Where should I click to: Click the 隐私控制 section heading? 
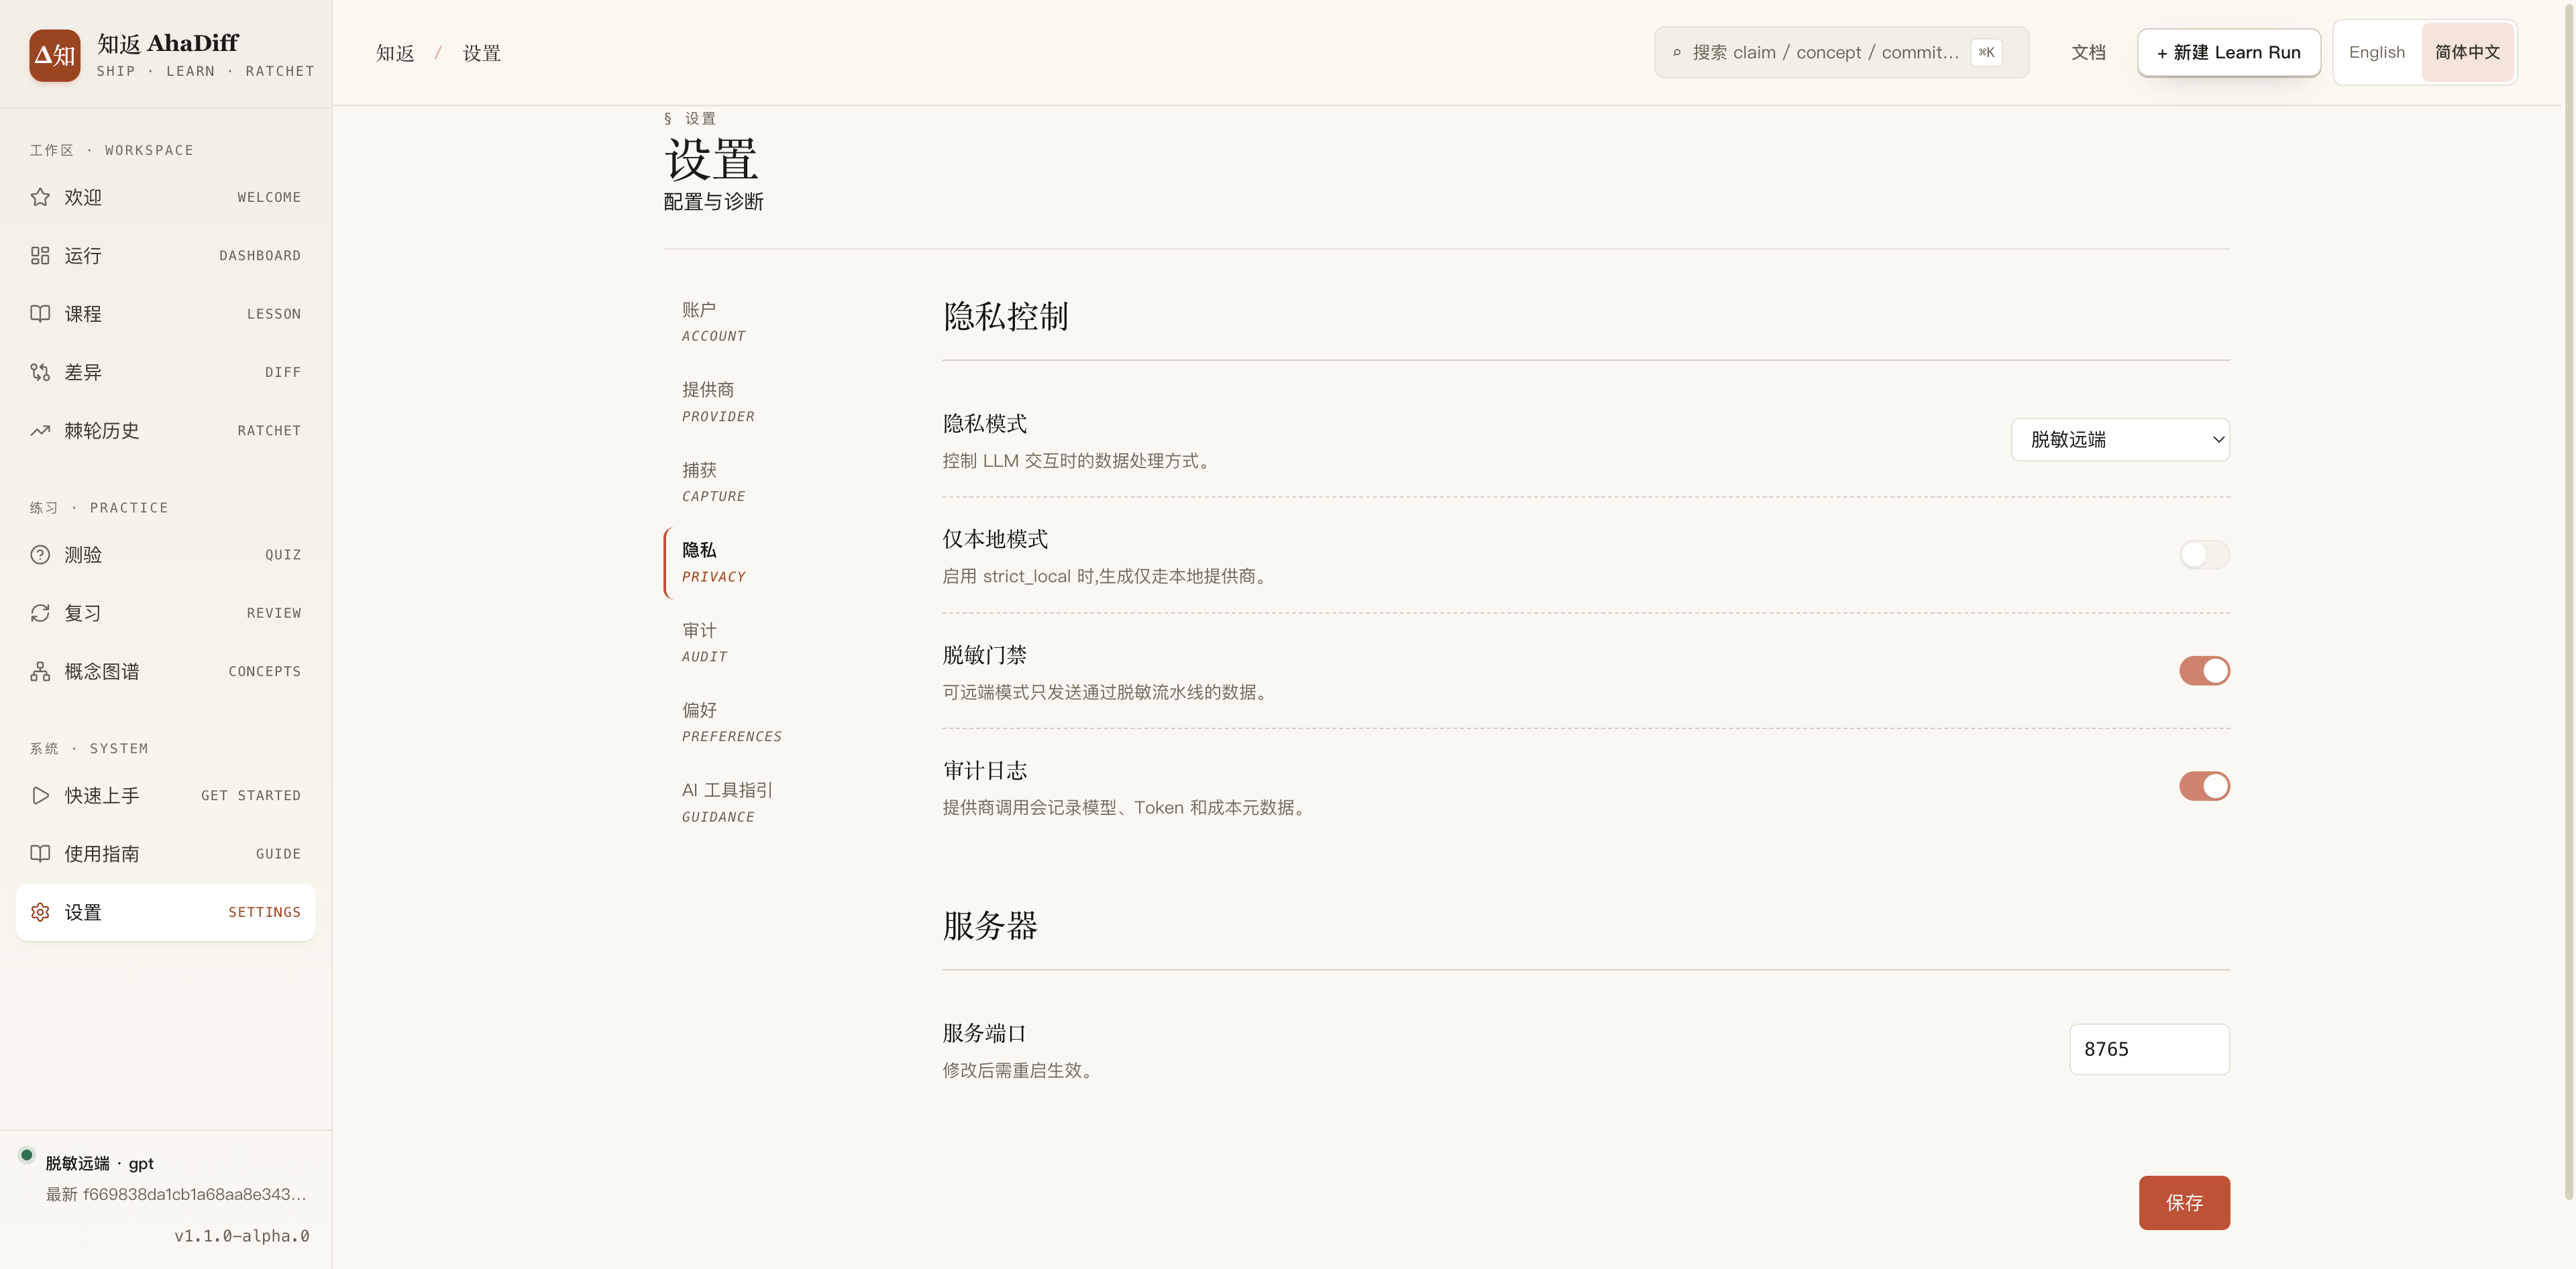pyautogui.click(x=1005, y=316)
